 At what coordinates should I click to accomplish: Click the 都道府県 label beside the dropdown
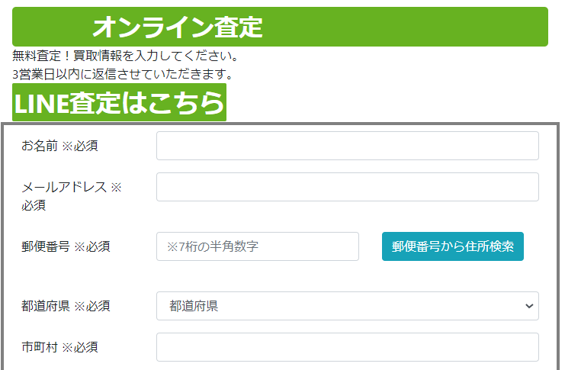[46, 306]
